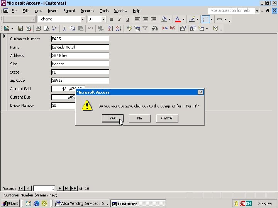Open the Properties icon
This screenshot has height=208, width=278.
click(x=183, y=28)
